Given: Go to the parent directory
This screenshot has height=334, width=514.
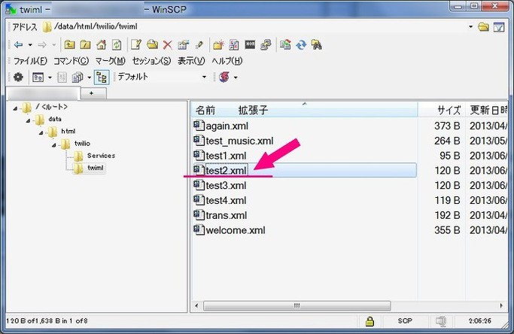Looking at the screenshot, I should pyautogui.click(x=69, y=44).
